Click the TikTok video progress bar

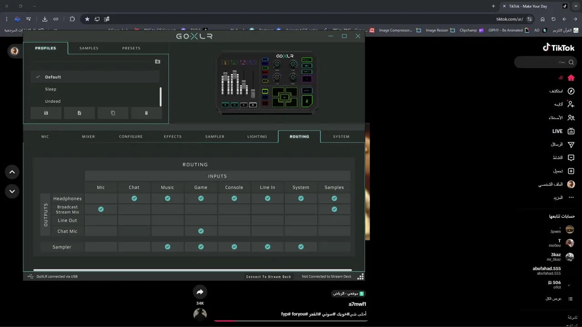point(291,321)
